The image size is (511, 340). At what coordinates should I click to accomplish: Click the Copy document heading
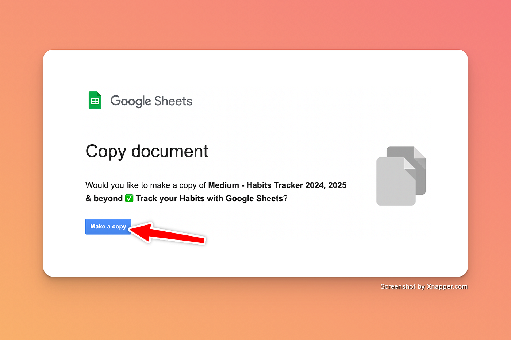(147, 152)
